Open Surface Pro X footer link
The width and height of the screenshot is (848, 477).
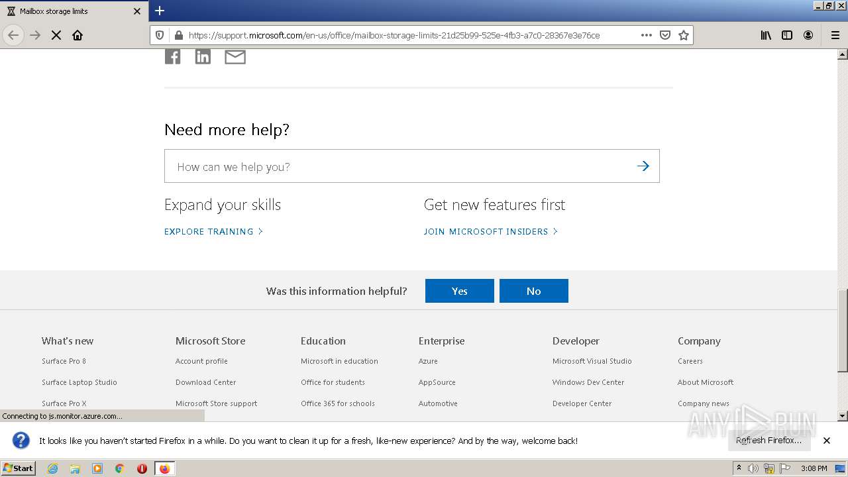tap(64, 403)
